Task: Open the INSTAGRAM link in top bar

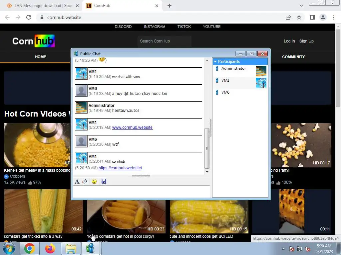Action: pyautogui.click(x=155, y=27)
